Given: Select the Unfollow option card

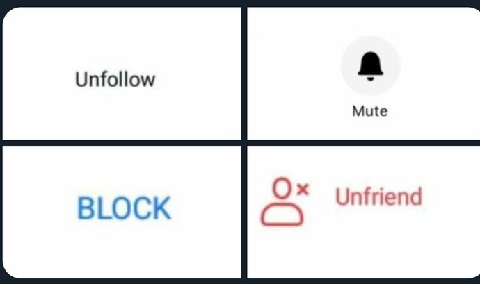Looking at the screenshot, I should coord(122,74).
